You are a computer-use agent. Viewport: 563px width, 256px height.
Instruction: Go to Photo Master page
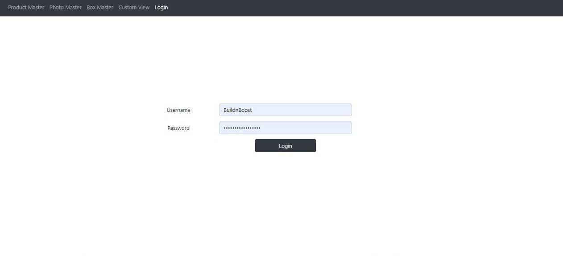[66, 8]
